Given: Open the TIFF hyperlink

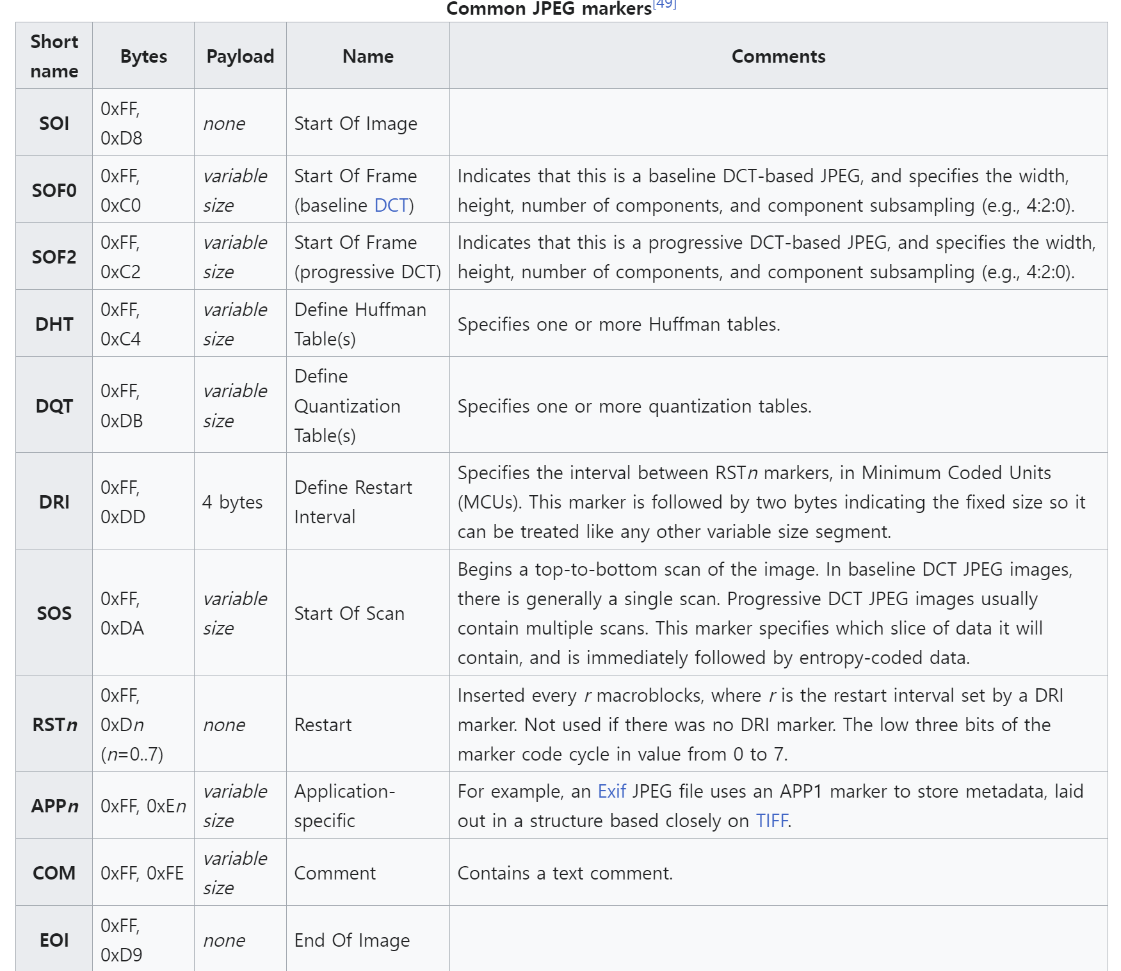Looking at the screenshot, I should click(x=771, y=821).
